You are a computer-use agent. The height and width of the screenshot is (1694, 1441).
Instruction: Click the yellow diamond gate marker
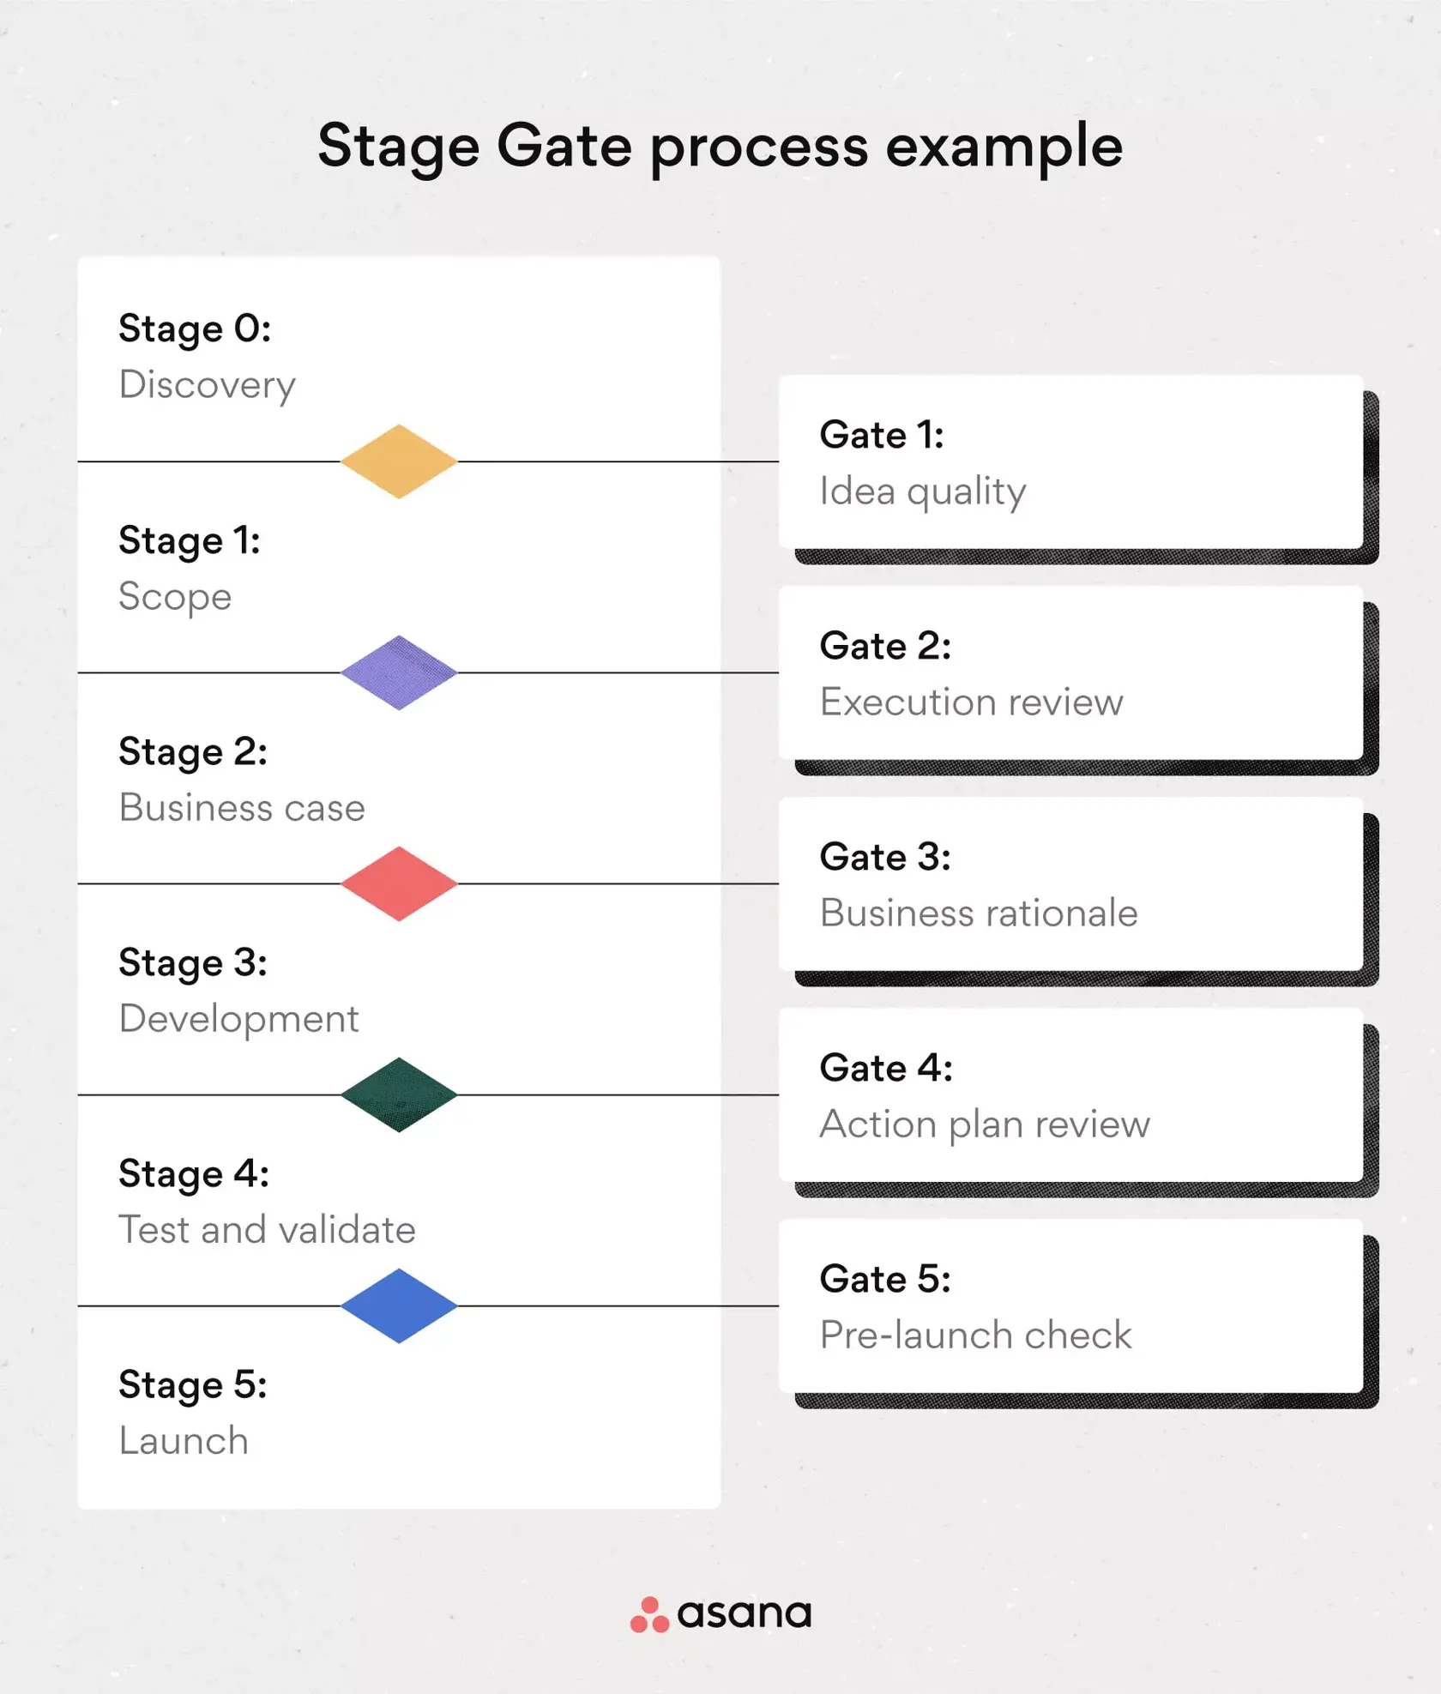pos(399,461)
